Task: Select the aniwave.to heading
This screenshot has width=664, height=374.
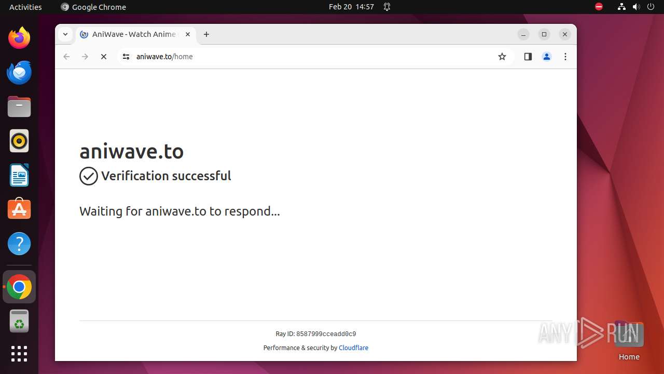Action: 131,151
